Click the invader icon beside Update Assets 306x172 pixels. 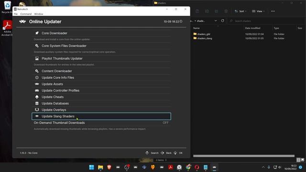tap(37, 84)
